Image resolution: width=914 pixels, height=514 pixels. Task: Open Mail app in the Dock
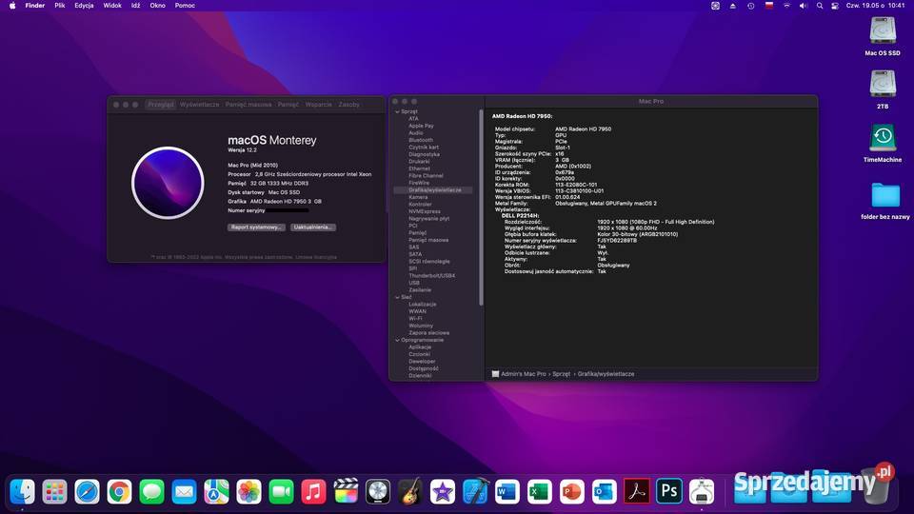pos(184,492)
